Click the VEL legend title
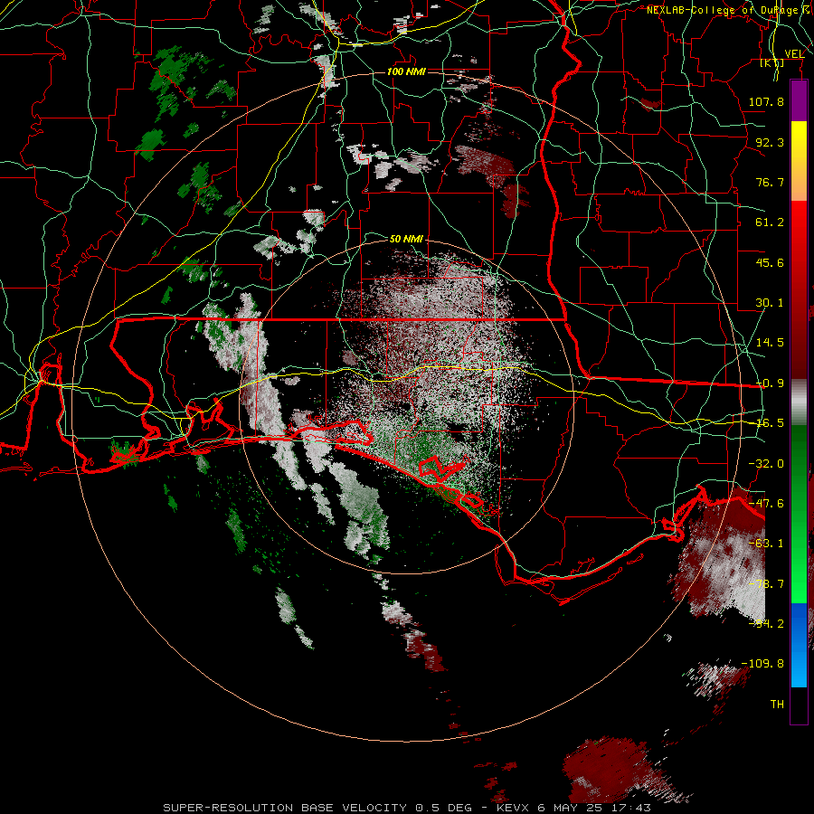The height and width of the screenshot is (814, 814). pyautogui.click(x=794, y=53)
